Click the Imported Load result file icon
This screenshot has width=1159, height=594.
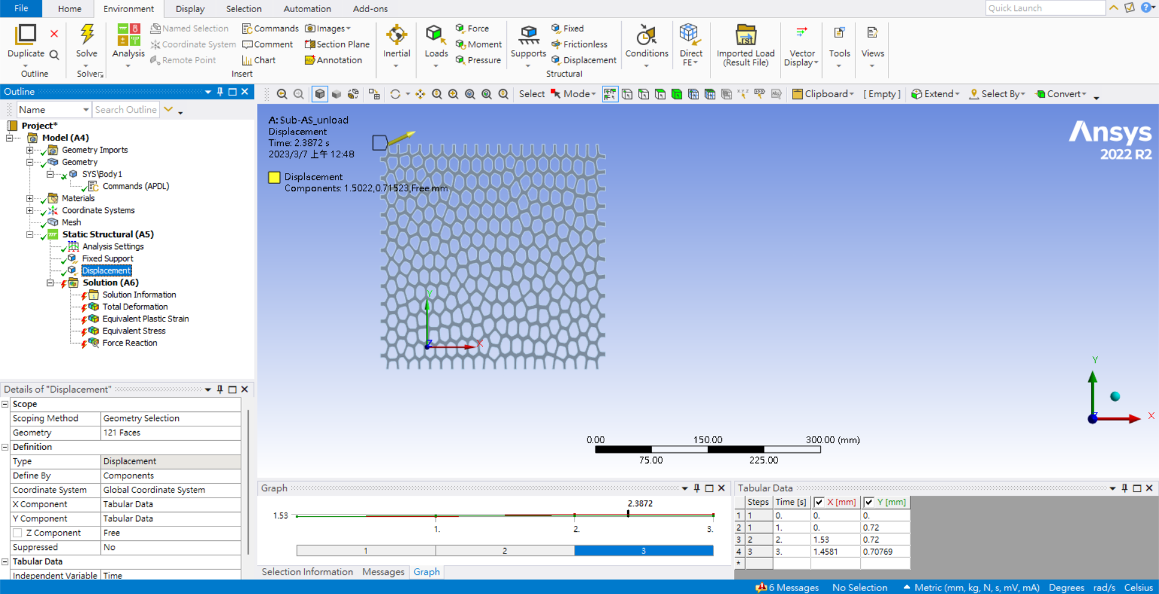click(746, 35)
